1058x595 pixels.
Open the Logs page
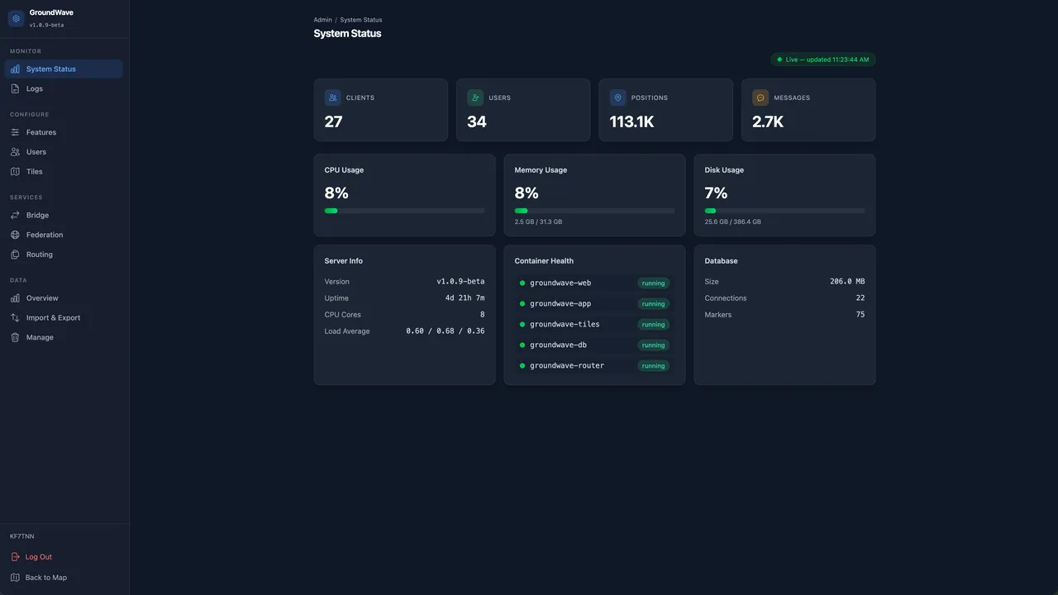(x=64, y=88)
